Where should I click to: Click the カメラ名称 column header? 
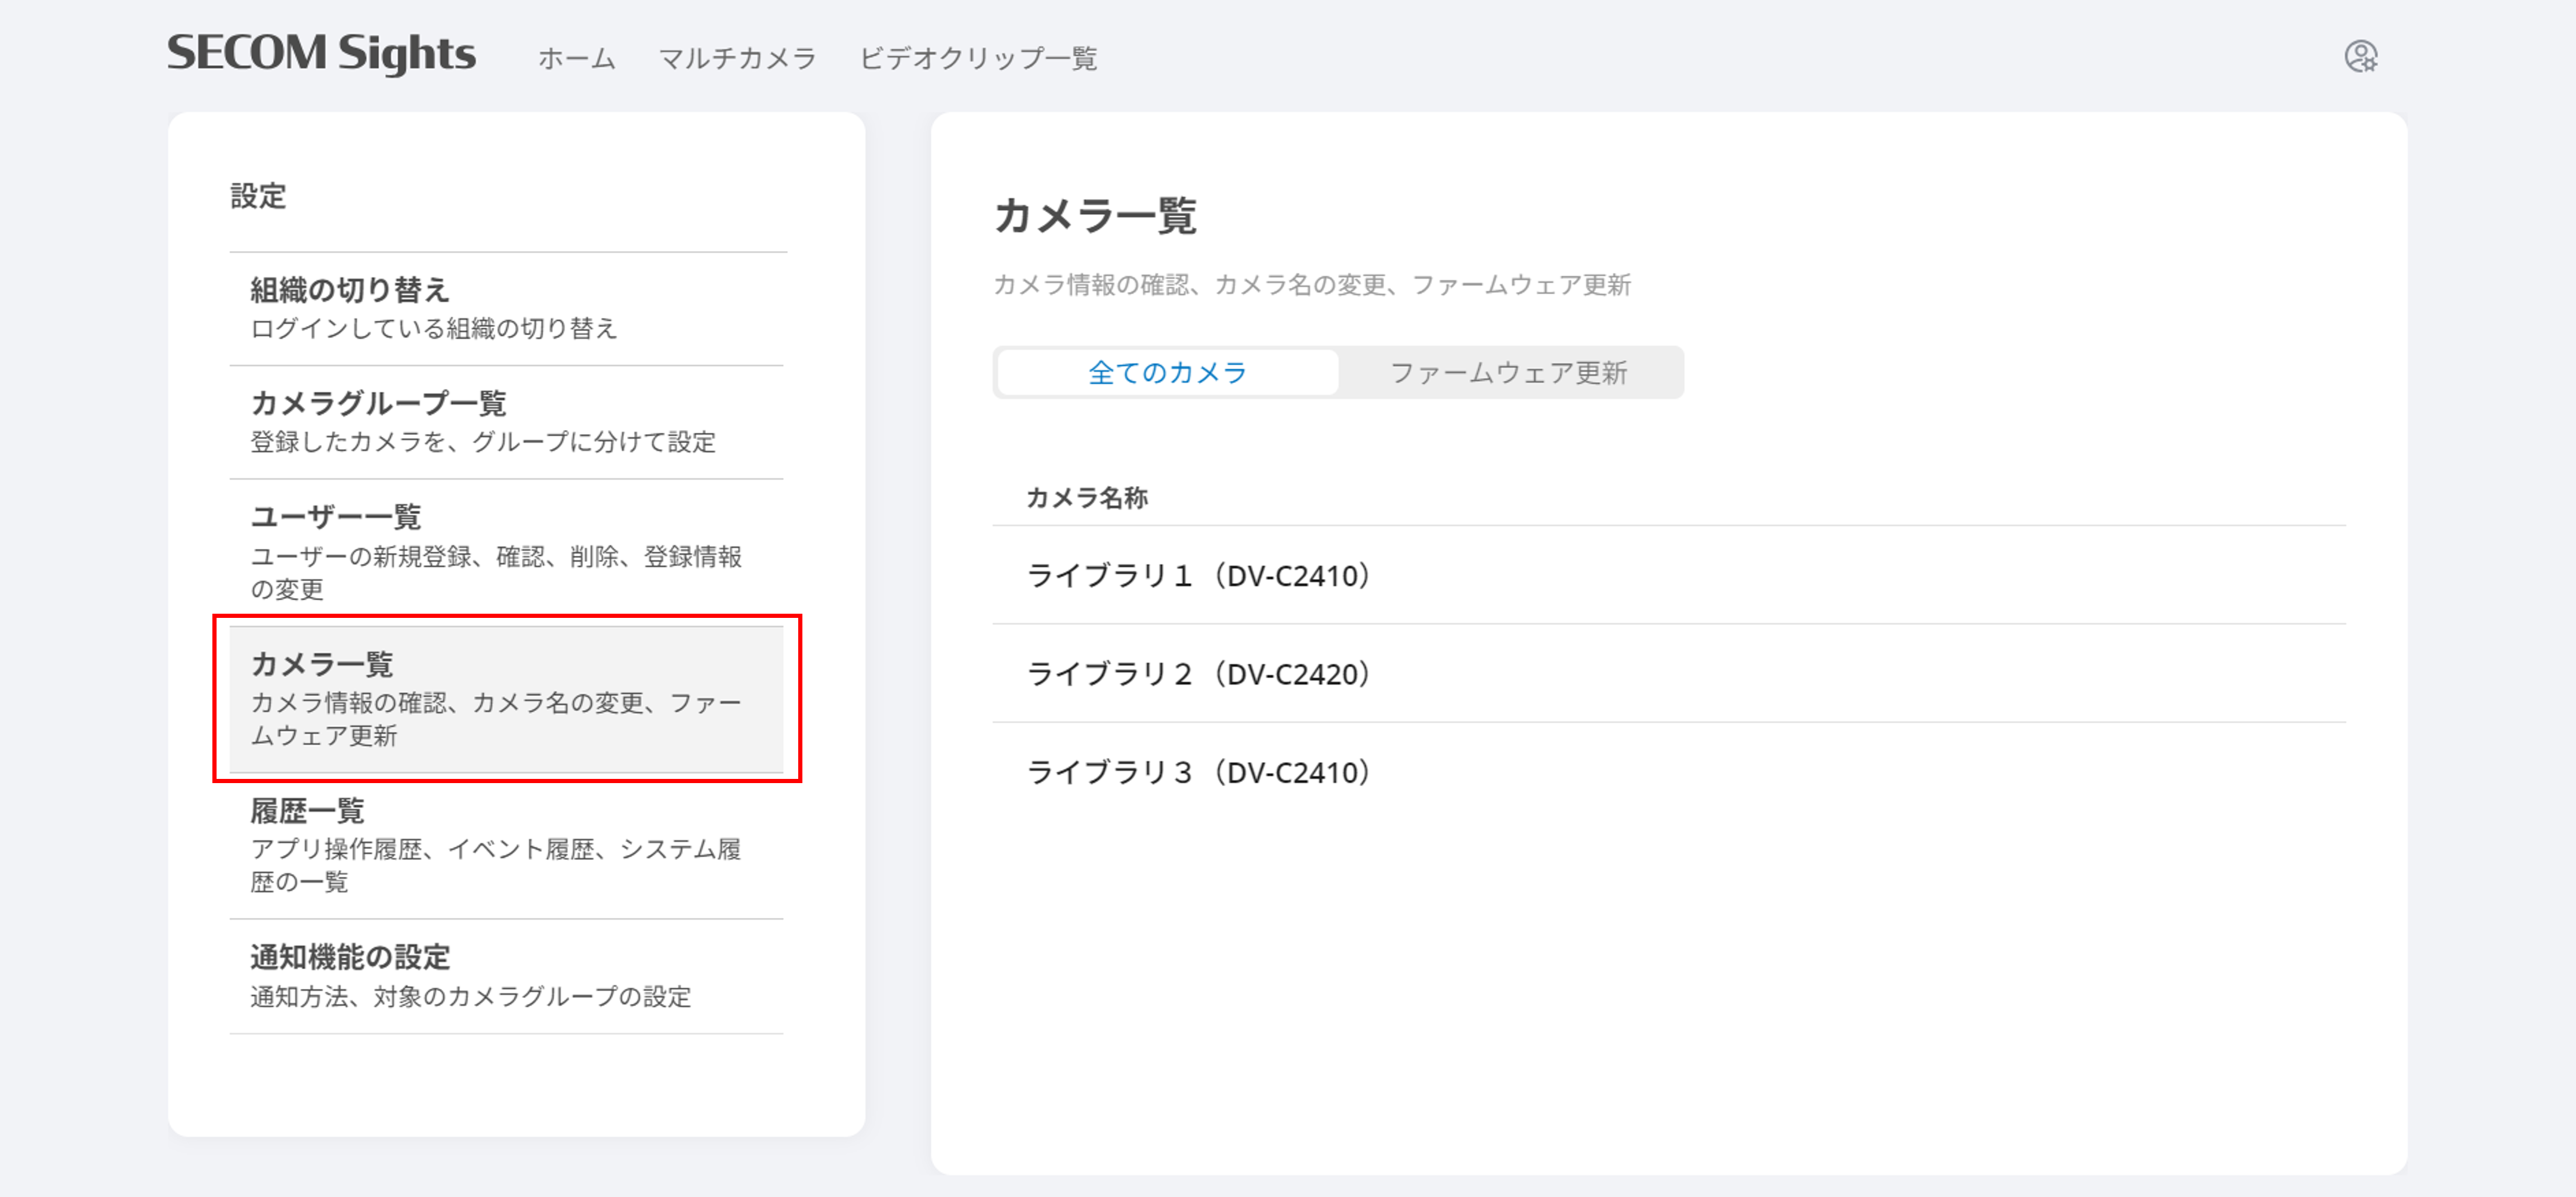coord(1087,497)
